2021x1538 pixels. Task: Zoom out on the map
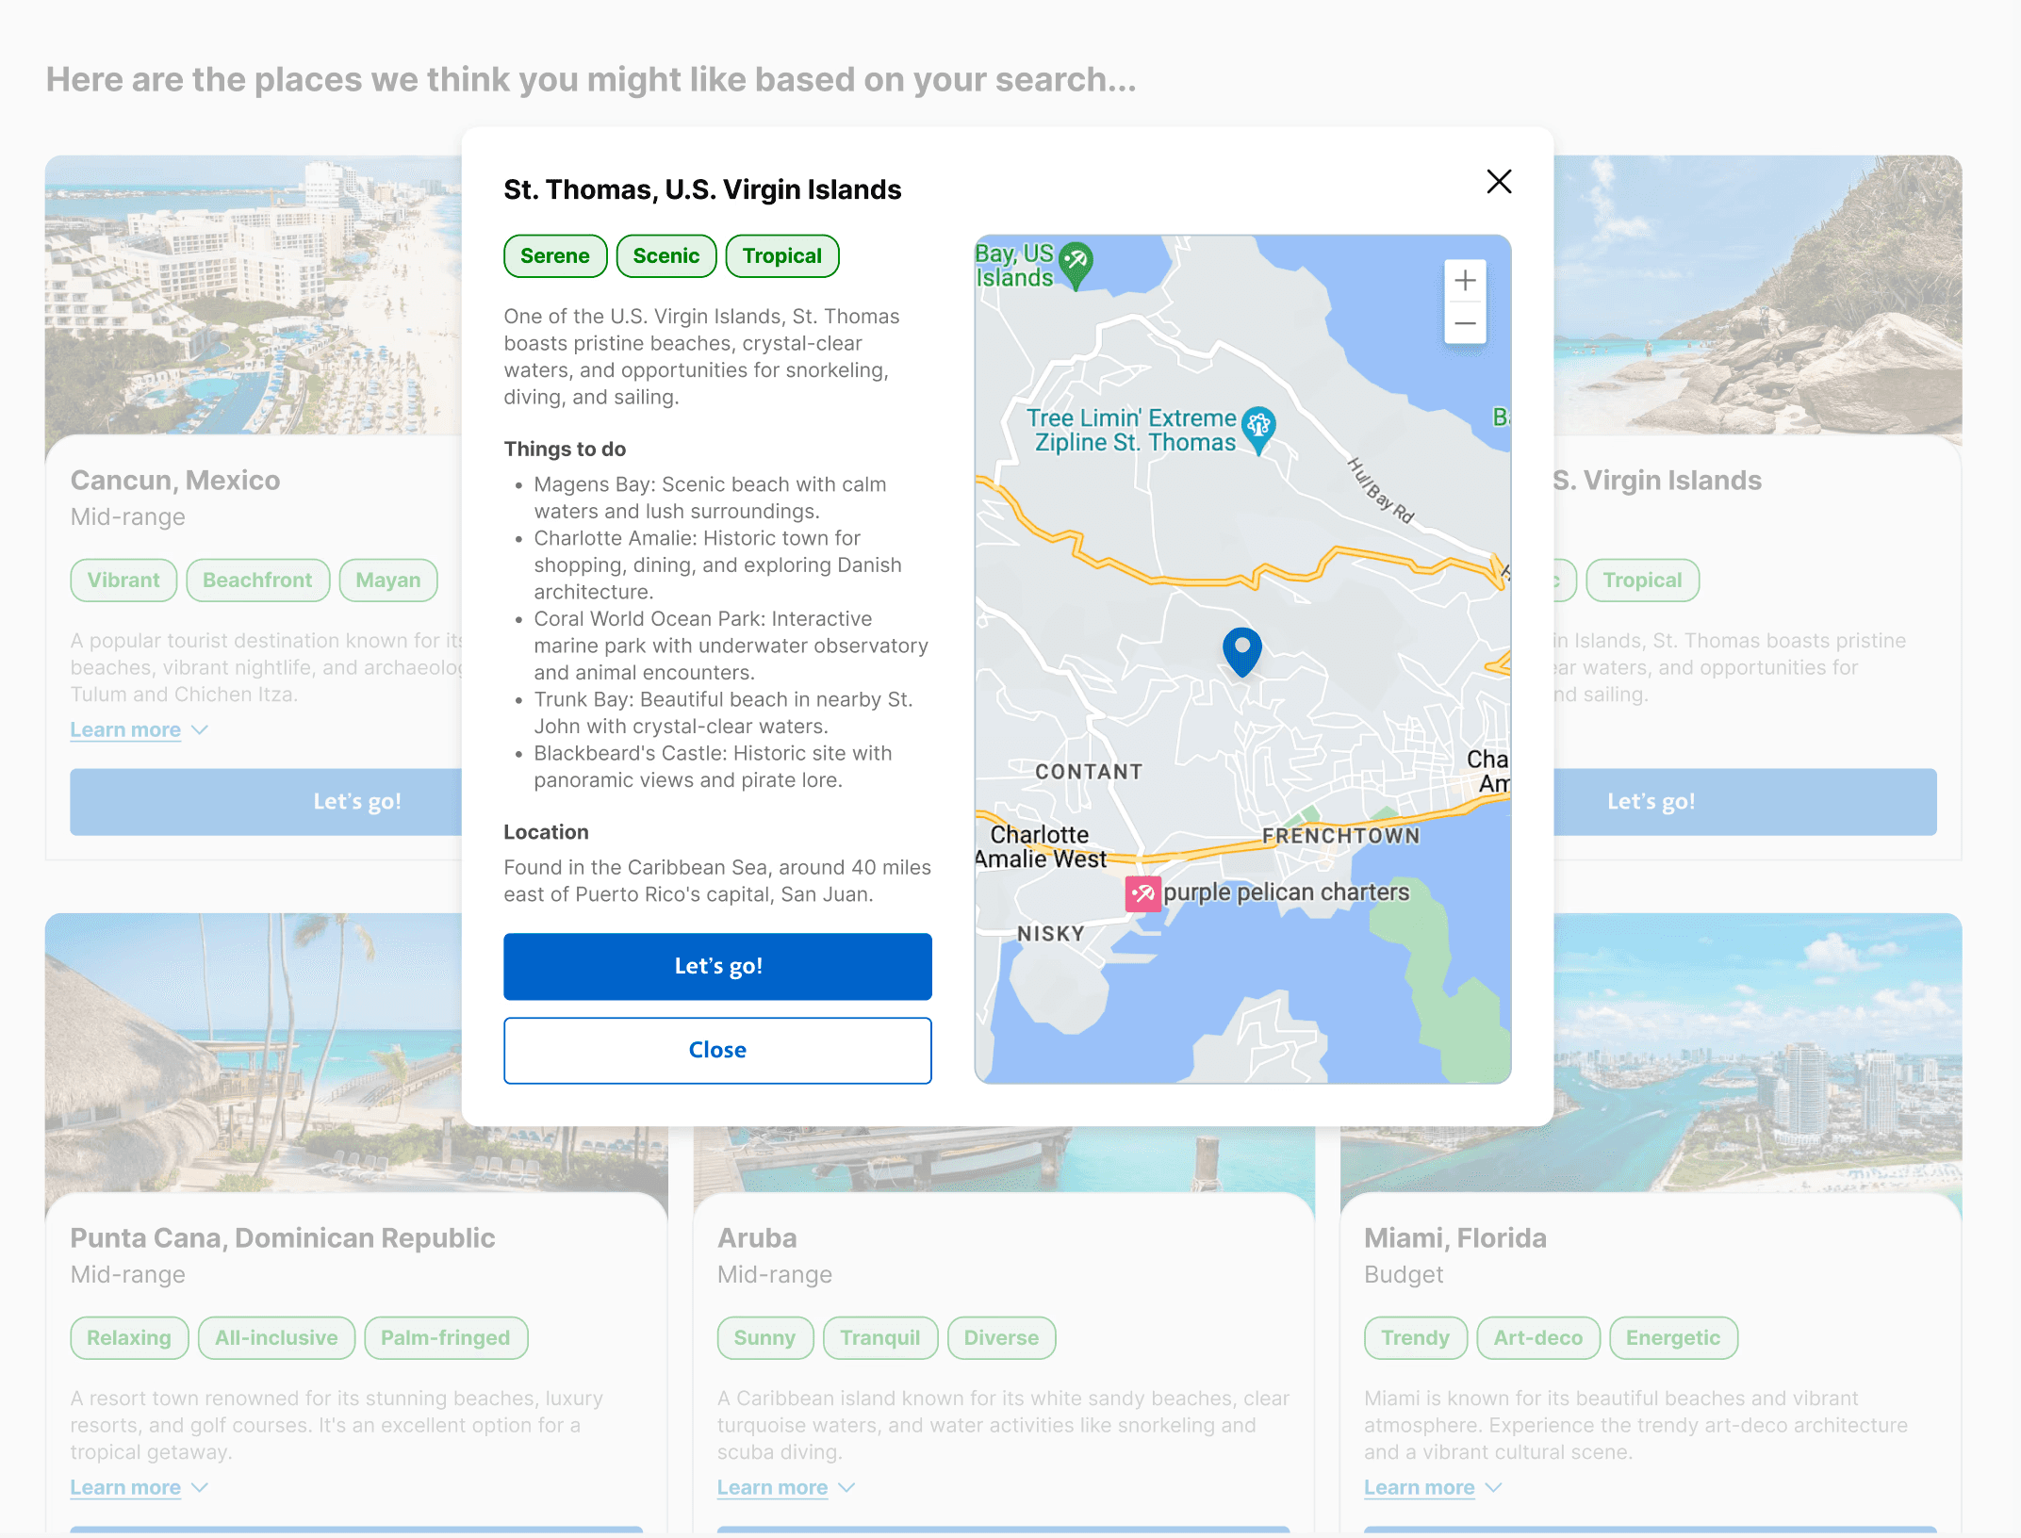[x=1465, y=323]
